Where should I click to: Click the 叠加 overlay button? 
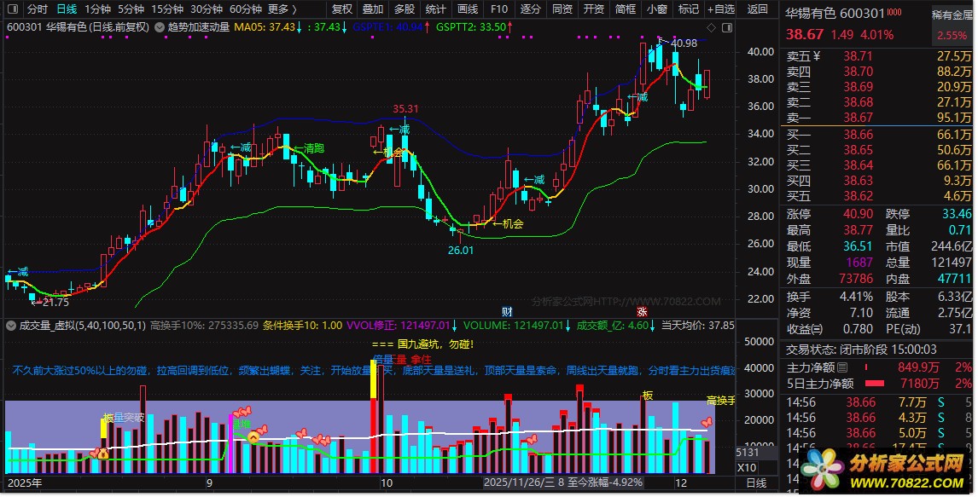click(373, 9)
